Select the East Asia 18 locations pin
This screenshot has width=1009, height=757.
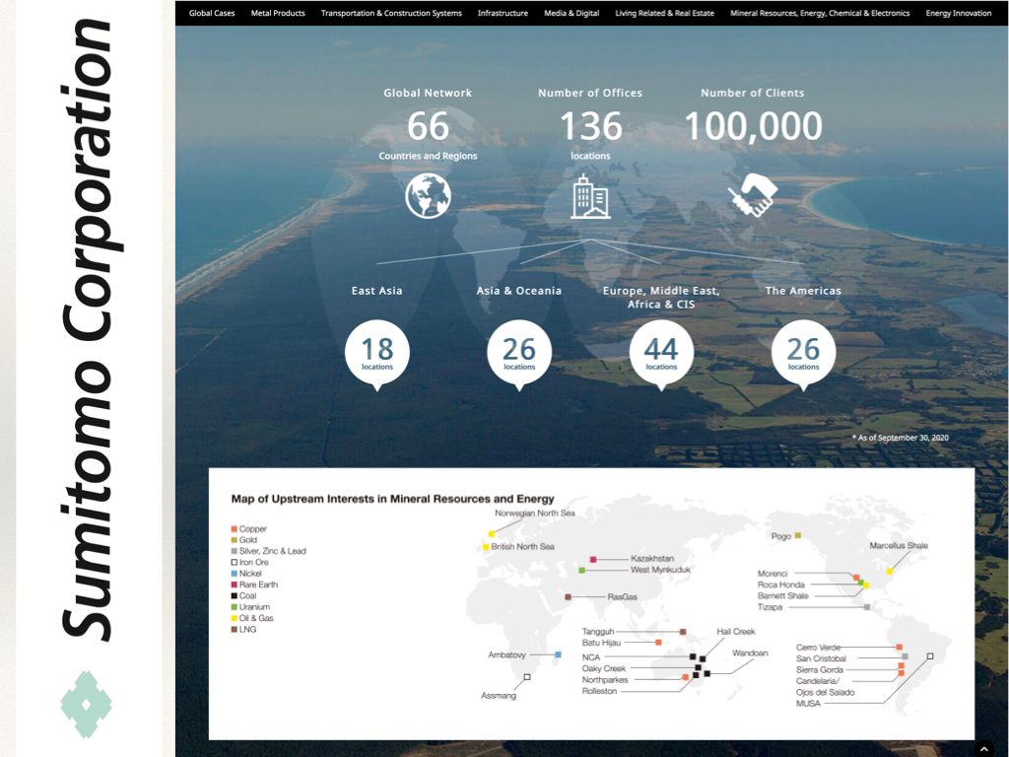(377, 355)
